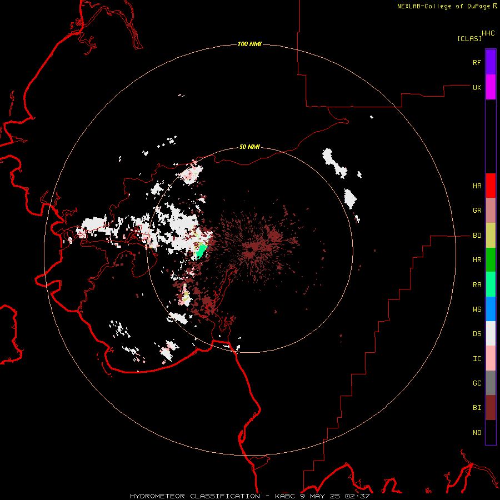Click the HA legend label
This screenshot has height=500, width=500.
(x=477, y=186)
